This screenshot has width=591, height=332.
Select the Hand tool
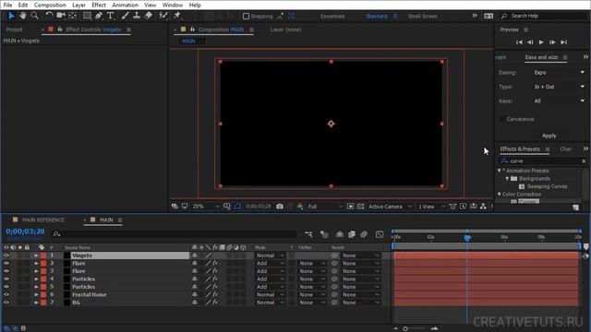coord(23,16)
